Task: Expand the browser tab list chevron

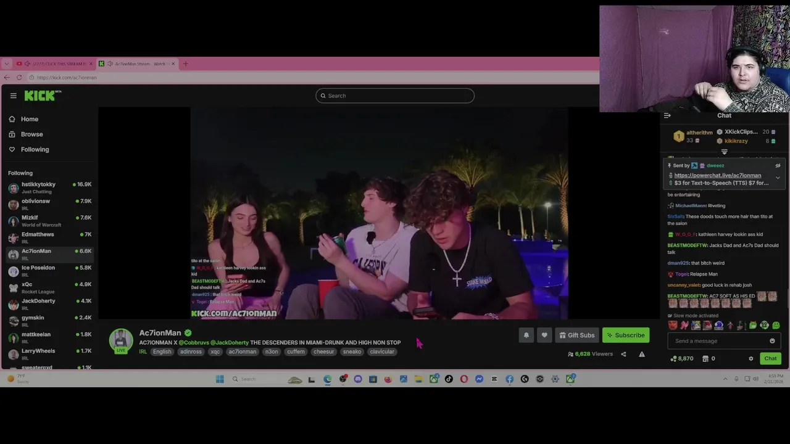Action: 6,64
